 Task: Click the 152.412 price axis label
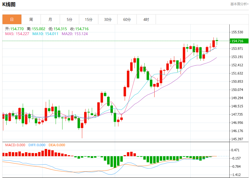[x=237, y=65]
